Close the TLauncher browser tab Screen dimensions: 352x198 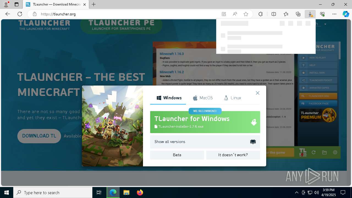click(84, 4)
